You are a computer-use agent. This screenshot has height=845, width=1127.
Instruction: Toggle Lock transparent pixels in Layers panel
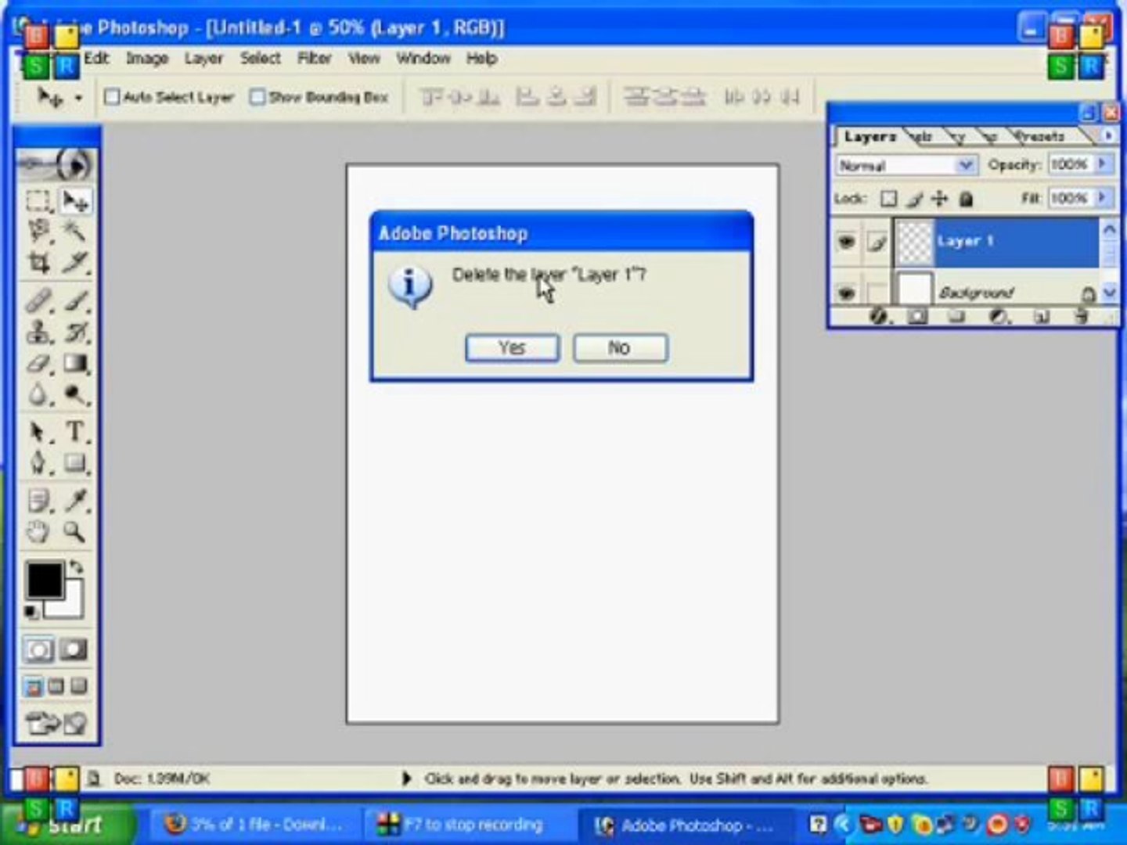point(888,199)
